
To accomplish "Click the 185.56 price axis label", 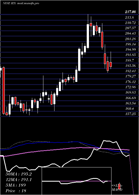I will 130,66.
